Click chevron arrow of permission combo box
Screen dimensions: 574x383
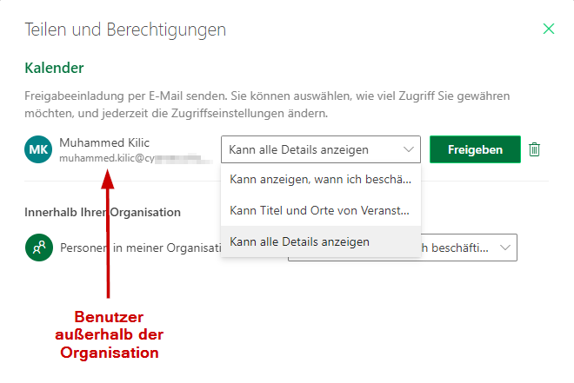point(409,149)
